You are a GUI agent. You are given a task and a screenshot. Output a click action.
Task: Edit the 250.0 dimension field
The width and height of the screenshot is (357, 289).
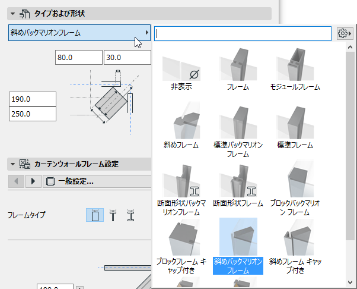[x=33, y=114]
